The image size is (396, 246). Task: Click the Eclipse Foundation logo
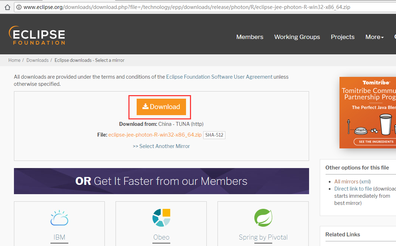click(x=37, y=35)
